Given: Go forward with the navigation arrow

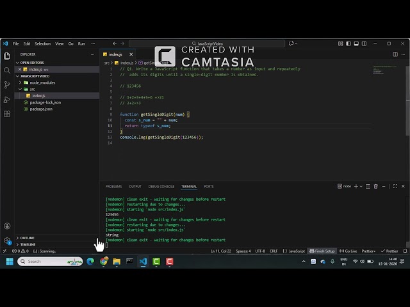Looking at the screenshot, I should (122, 43).
